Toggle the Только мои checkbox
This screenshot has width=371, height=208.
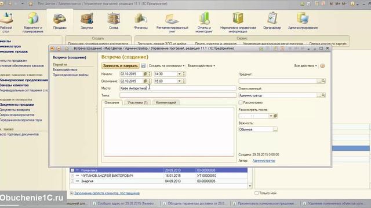[256, 193]
